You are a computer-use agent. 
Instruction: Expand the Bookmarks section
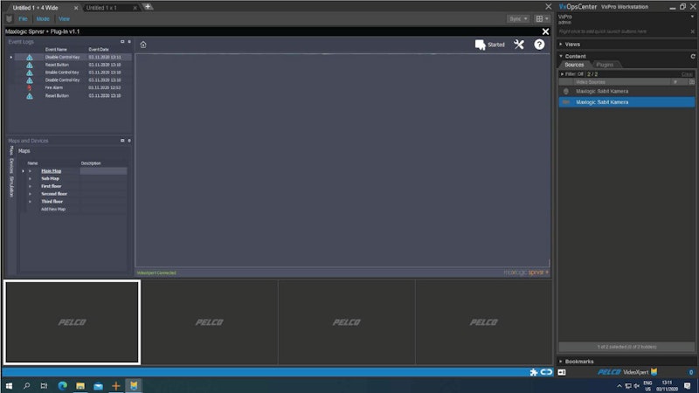562,361
